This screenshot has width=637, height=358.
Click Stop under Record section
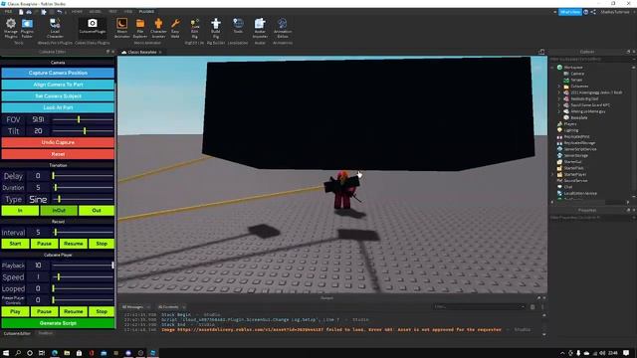pos(102,244)
